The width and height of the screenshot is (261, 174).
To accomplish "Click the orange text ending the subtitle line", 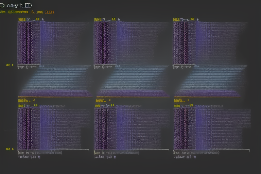I will tap(49, 12).
